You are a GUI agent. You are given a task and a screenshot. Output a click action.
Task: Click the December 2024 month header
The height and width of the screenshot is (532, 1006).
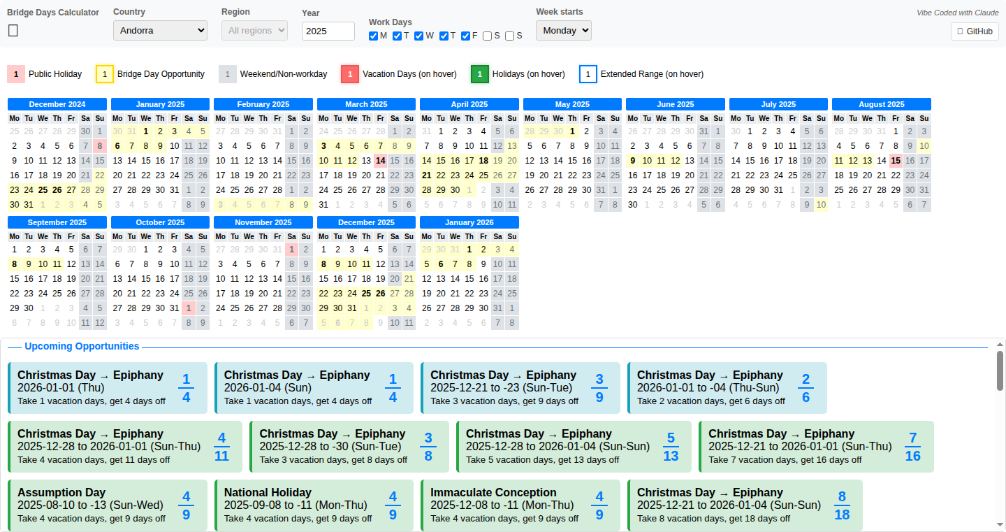57,104
